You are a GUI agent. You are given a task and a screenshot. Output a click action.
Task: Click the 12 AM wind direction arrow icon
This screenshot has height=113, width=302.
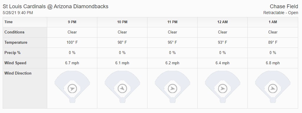pyautogui.click(x=223, y=89)
